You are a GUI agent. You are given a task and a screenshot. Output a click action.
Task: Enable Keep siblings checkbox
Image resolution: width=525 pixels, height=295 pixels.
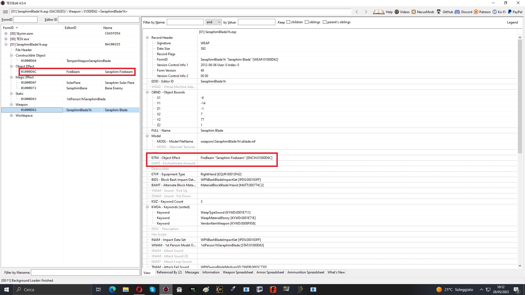307,22
